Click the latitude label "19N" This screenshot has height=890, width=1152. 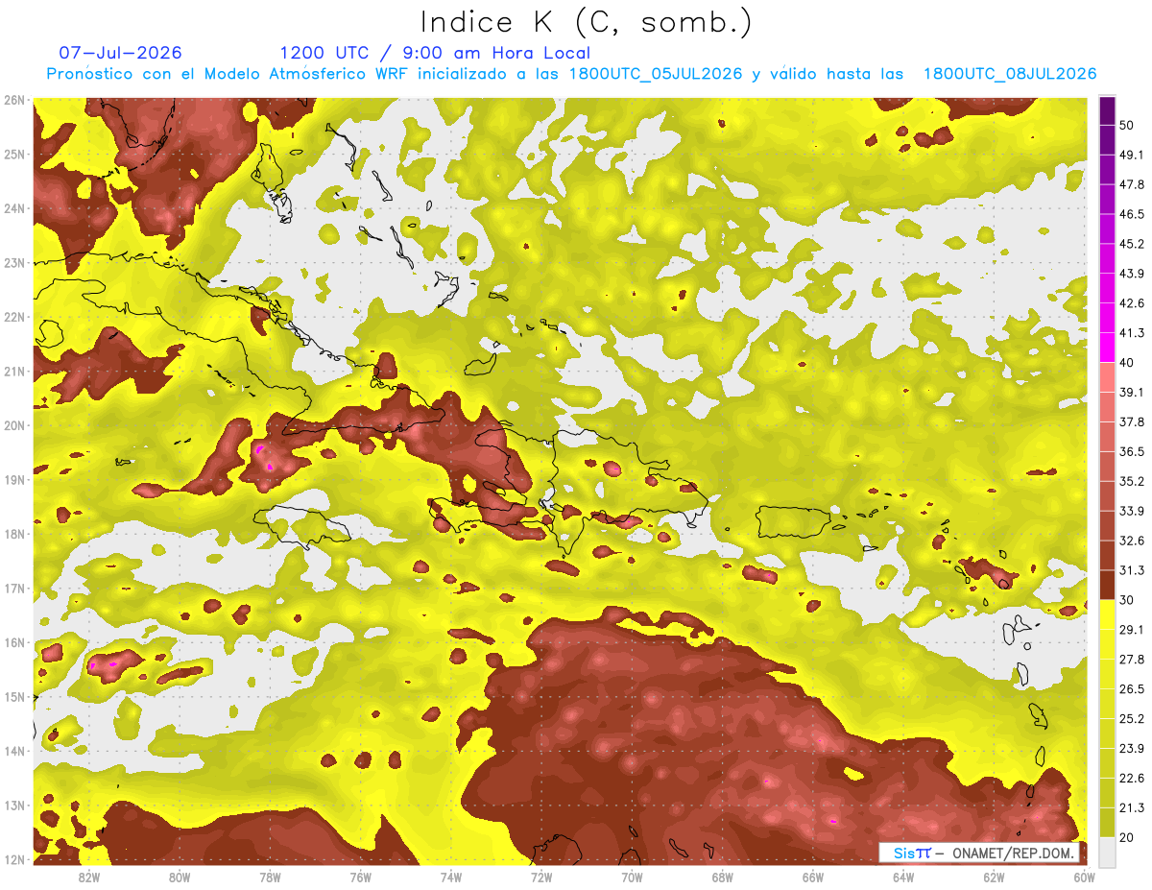click(x=13, y=479)
